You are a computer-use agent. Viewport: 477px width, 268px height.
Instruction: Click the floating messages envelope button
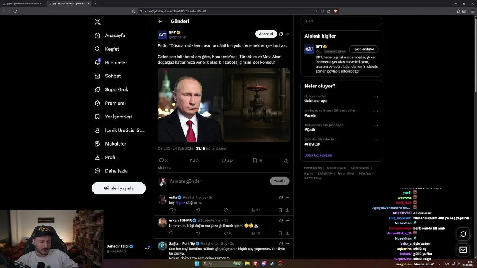(x=463, y=250)
